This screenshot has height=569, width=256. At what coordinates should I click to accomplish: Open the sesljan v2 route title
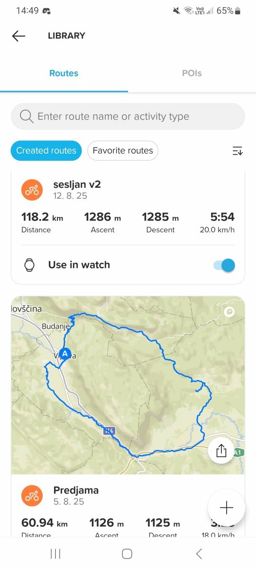point(77,184)
